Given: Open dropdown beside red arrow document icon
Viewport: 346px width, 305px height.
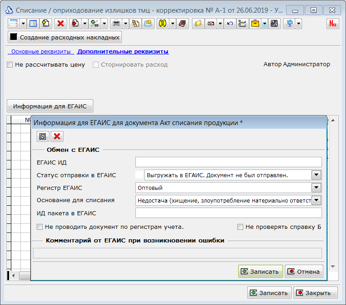Looking at the screenshot, I should (x=85, y=24).
